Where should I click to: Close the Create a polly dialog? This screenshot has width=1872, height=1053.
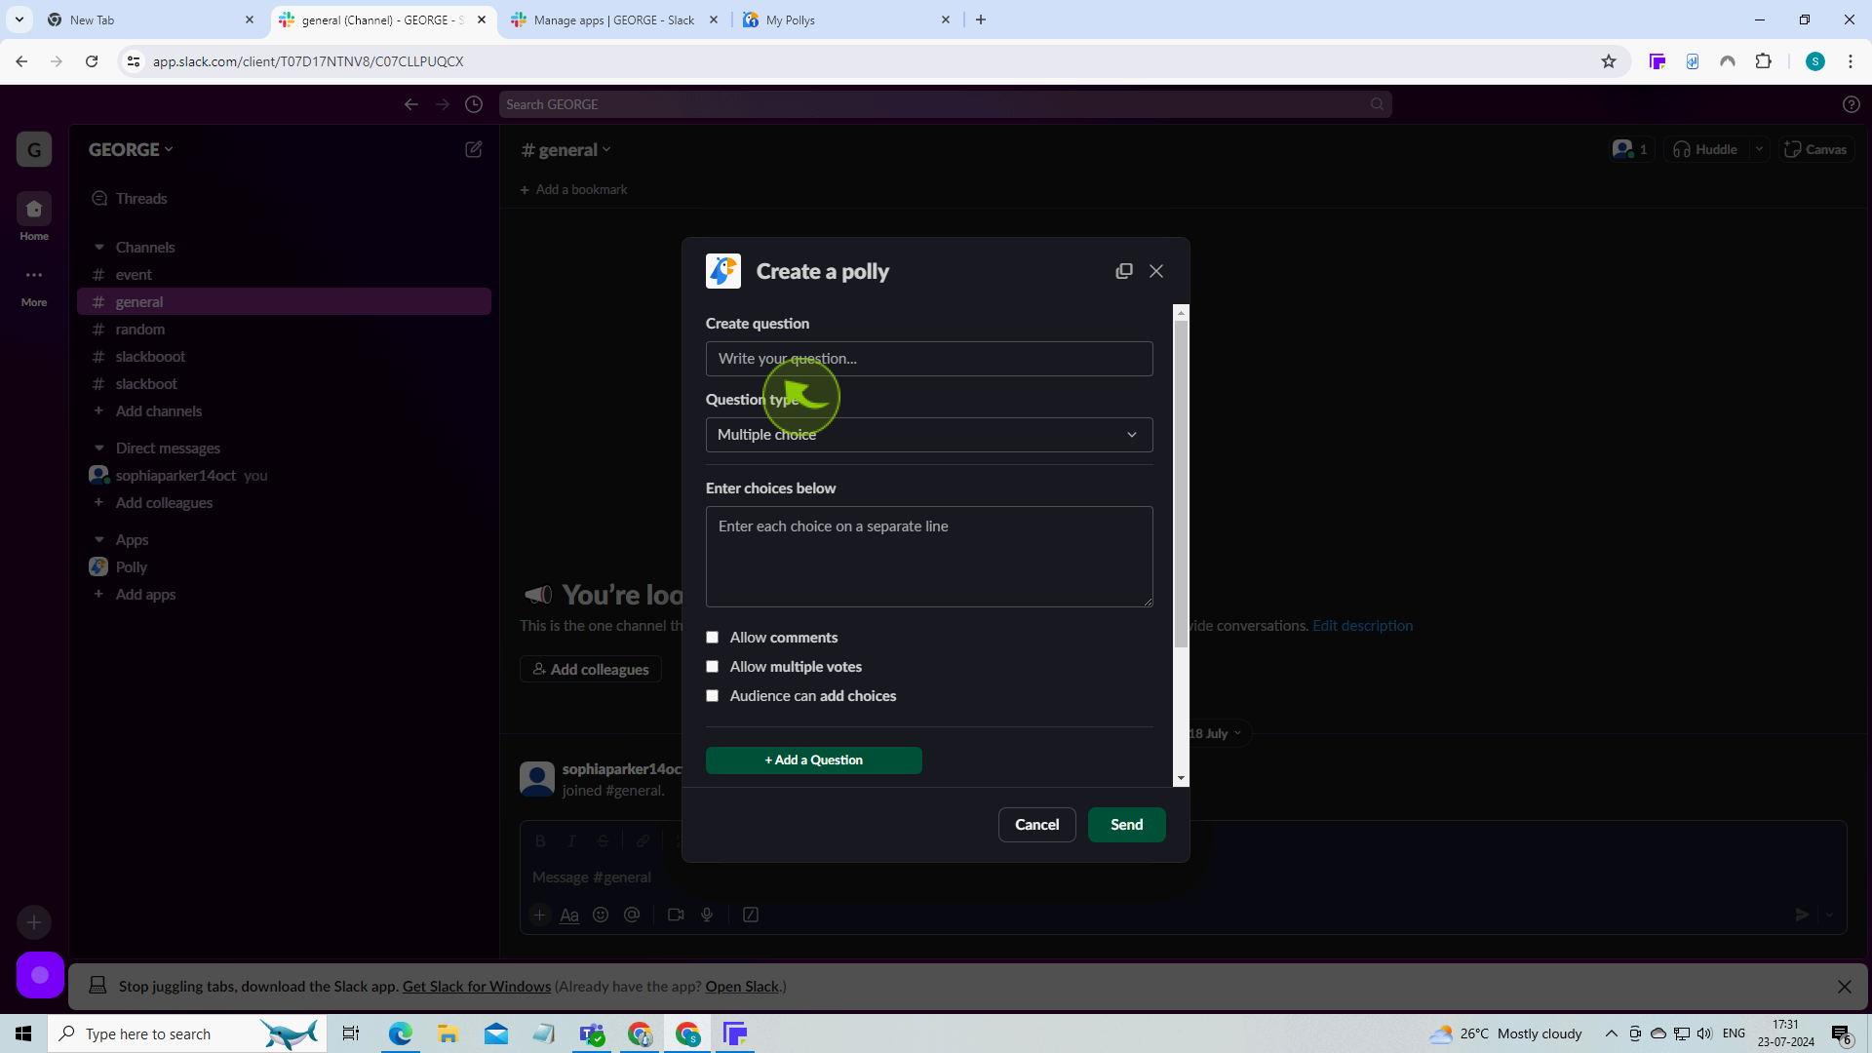pos(1156,271)
